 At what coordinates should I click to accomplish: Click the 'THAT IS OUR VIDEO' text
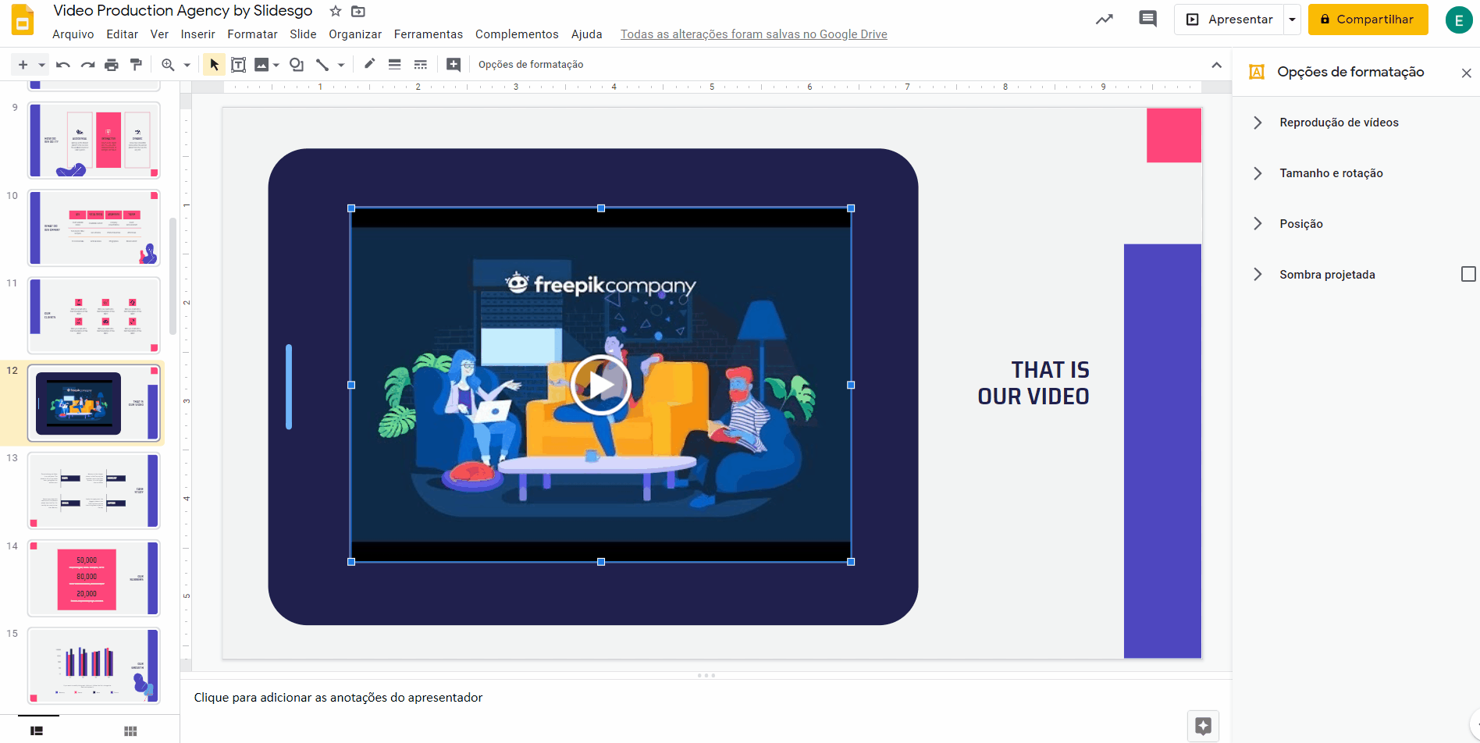pyautogui.click(x=1034, y=383)
